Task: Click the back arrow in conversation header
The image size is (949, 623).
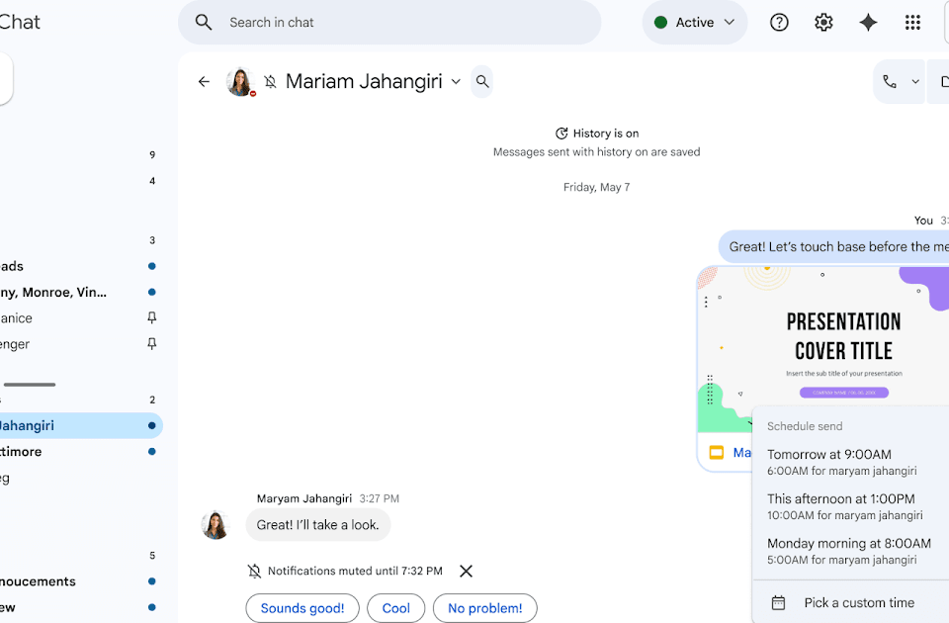Action: [x=204, y=82]
